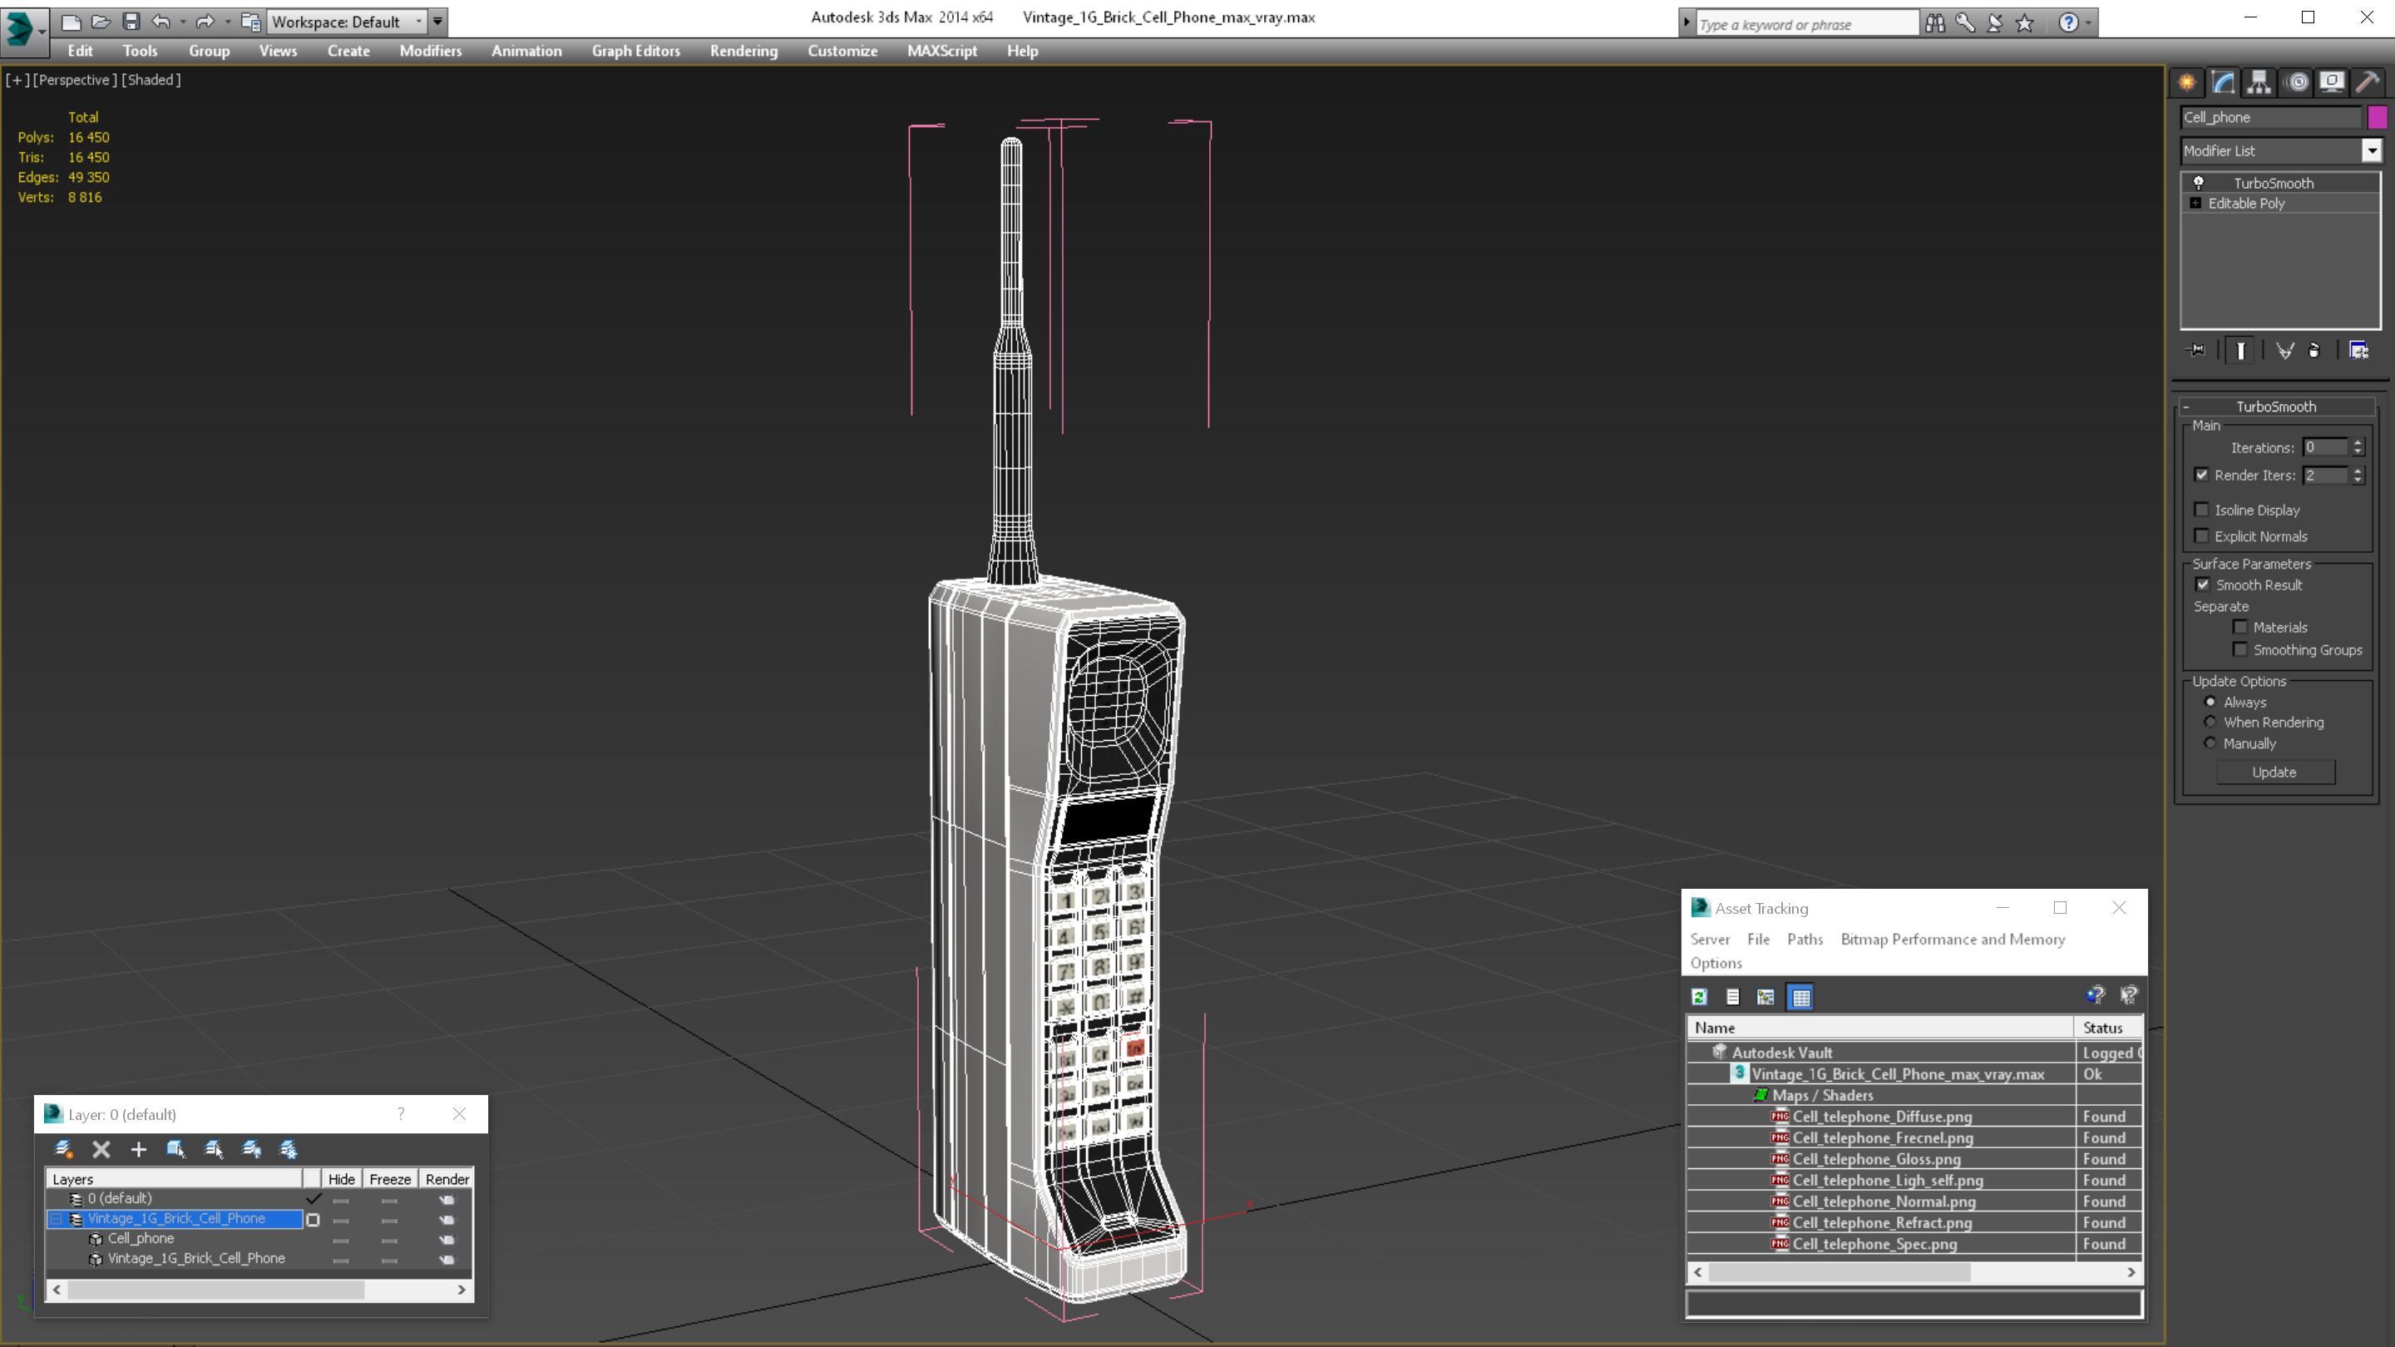Viewport: 2395px width, 1347px height.
Task: Click Freeze column header in Layer dialog
Action: pos(389,1179)
